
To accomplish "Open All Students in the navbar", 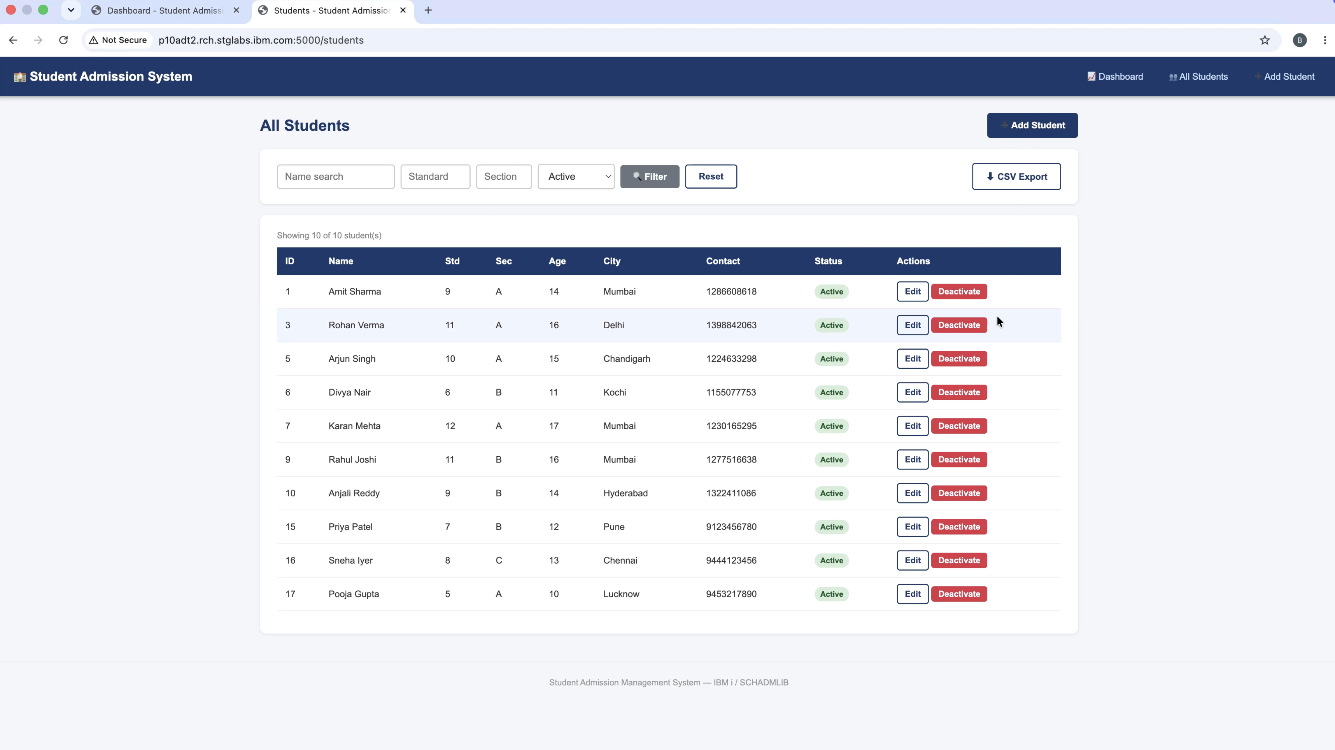I will pos(1198,77).
